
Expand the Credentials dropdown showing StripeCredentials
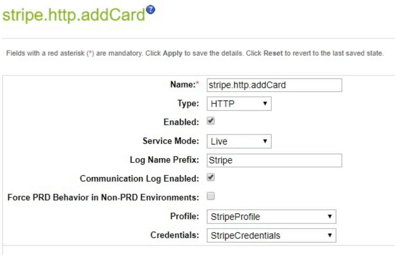coord(271,235)
